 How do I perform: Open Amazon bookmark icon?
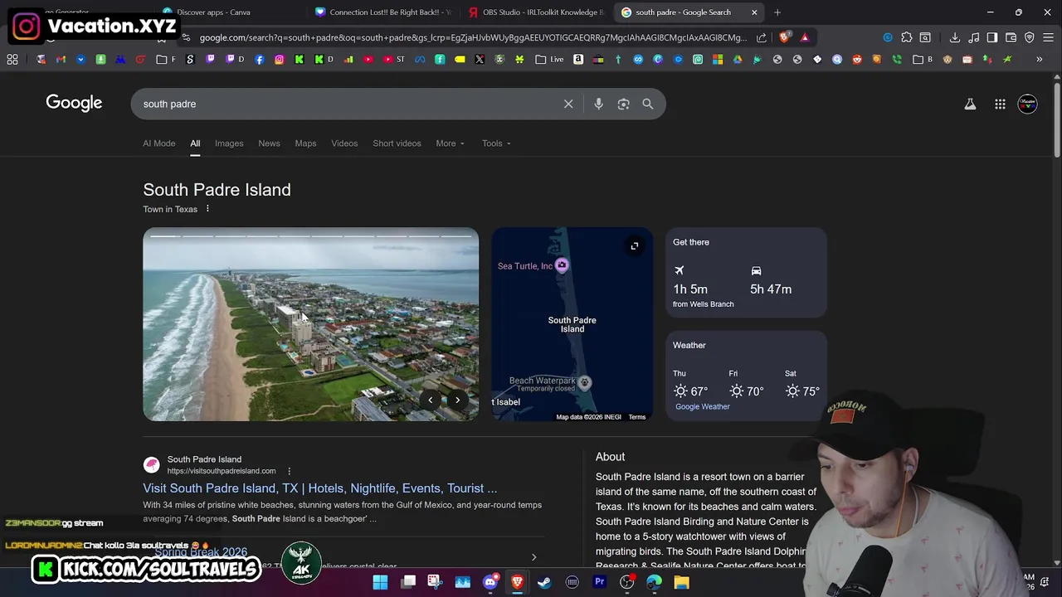pos(578,59)
